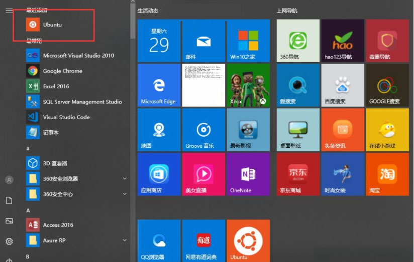Open the JD.com shopping tile
Image resolution: width=414 pixels, height=262 pixels.
(297, 174)
